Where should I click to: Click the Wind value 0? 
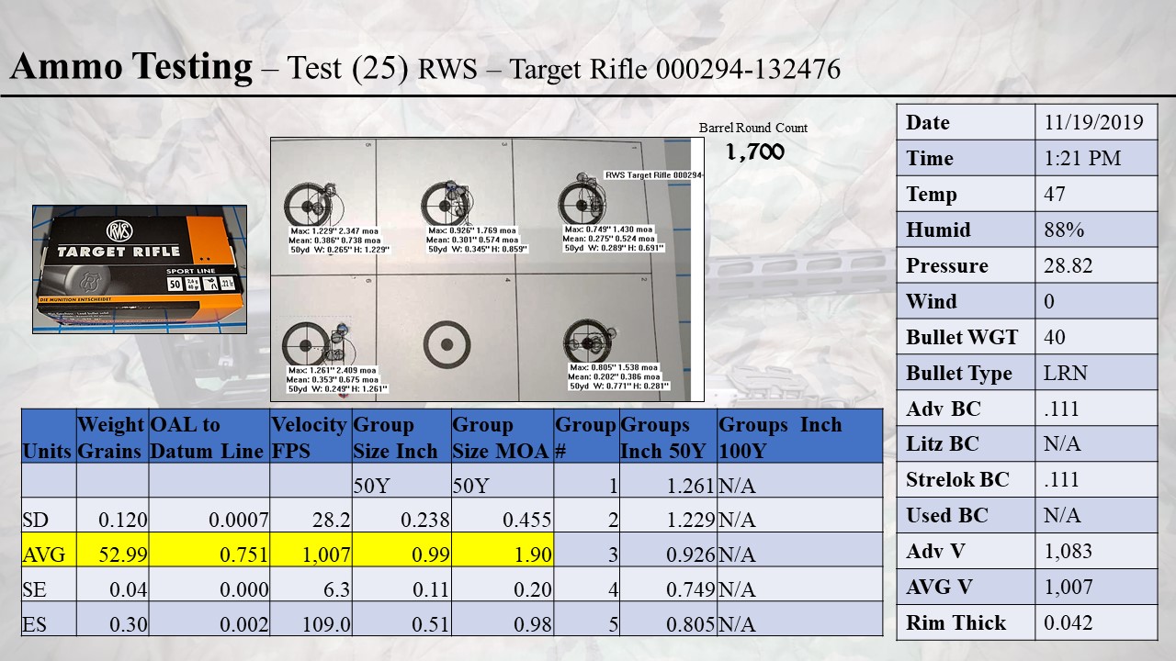point(1049,301)
